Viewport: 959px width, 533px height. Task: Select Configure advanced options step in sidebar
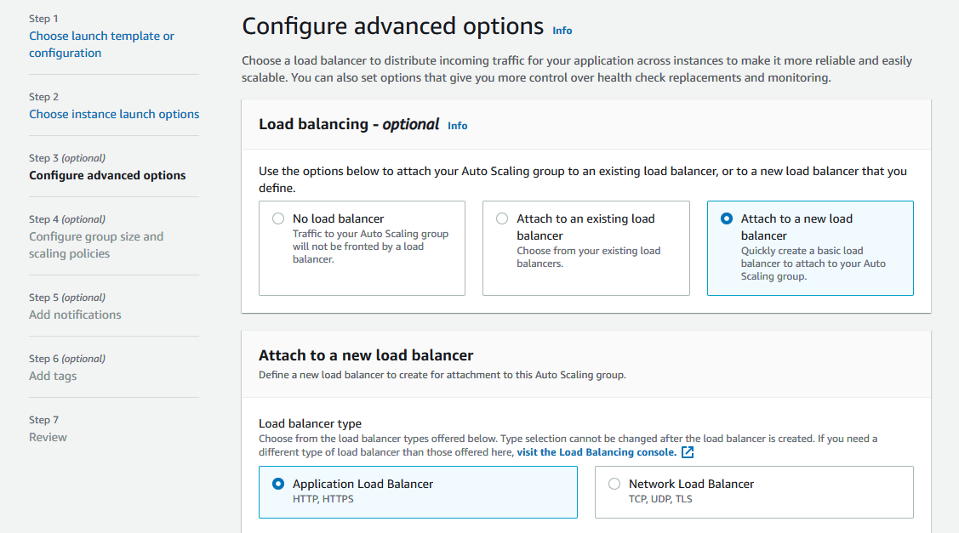coord(107,175)
